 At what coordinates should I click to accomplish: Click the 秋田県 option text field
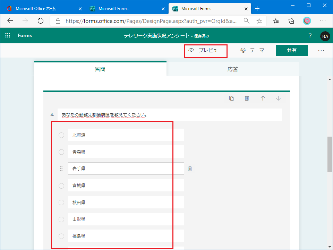tap(126, 202)
